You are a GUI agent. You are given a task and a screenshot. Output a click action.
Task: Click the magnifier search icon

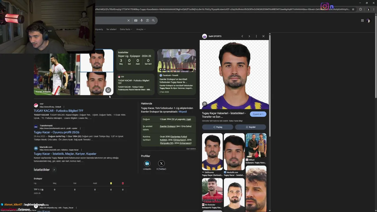[x=153, y=20]
